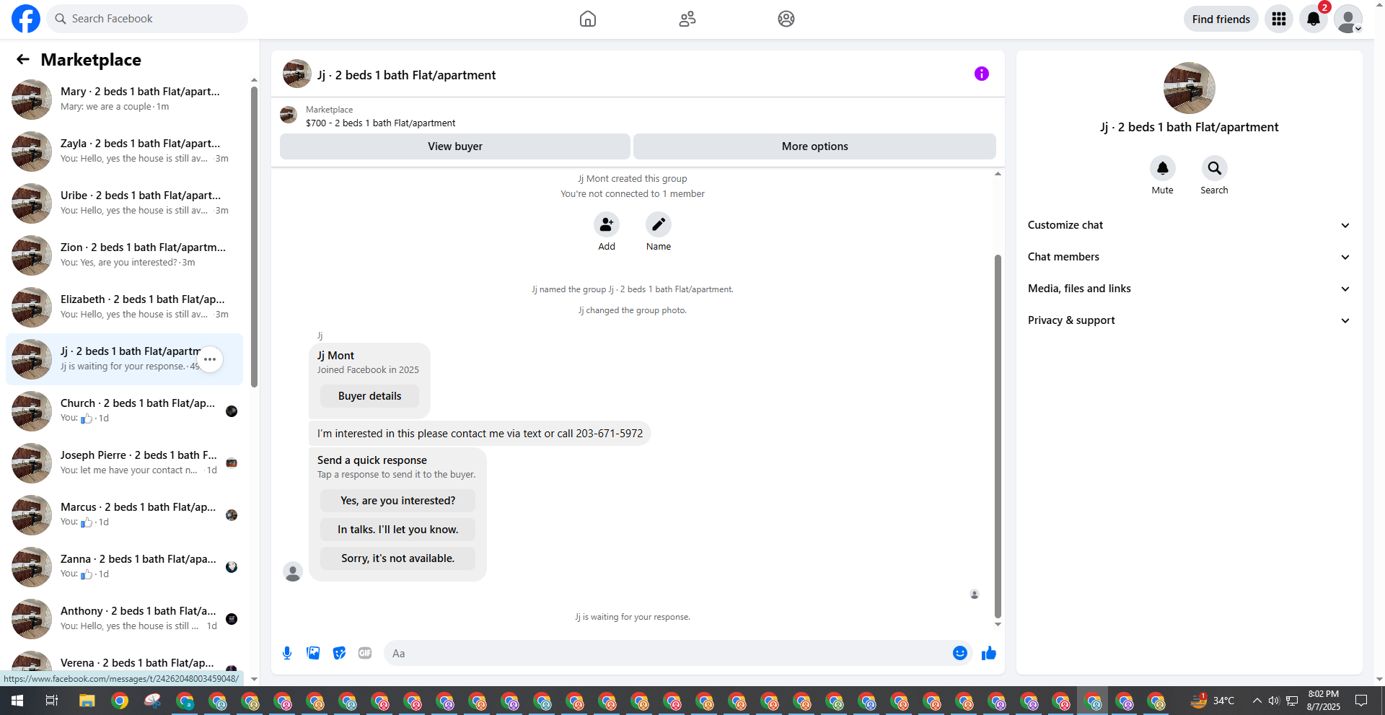Expand the Chat members section
This screenshot has width=1385, height=715.
tap(1189, 257)
